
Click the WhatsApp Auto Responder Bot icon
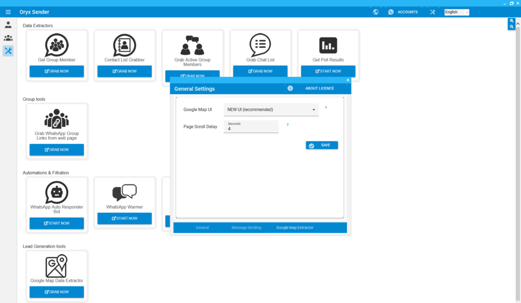tap(57, 192)
